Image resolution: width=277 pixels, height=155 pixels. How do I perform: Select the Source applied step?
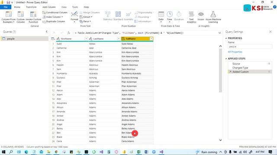click(250, 64)
